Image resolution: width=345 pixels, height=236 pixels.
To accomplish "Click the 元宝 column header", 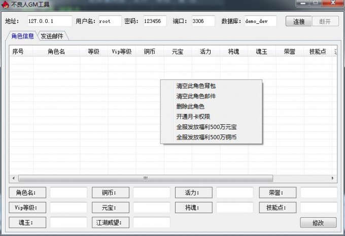I will (x=178, y=52).
